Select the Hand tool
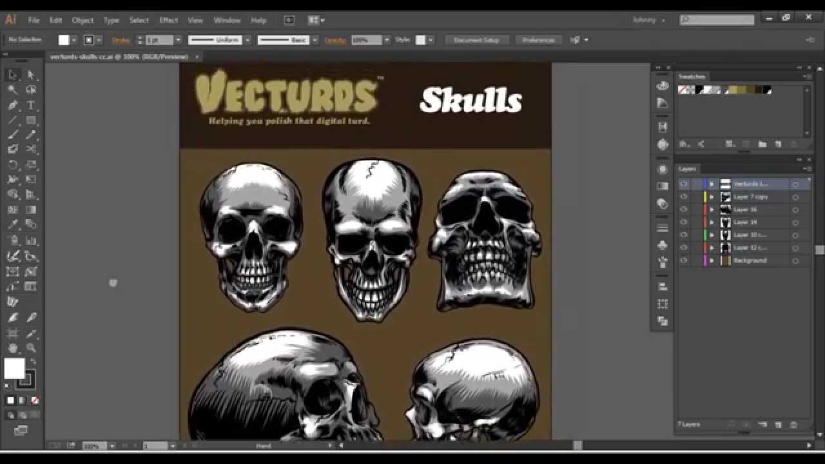The width and height of the screenshot is (825, 464). pos(12,348)
